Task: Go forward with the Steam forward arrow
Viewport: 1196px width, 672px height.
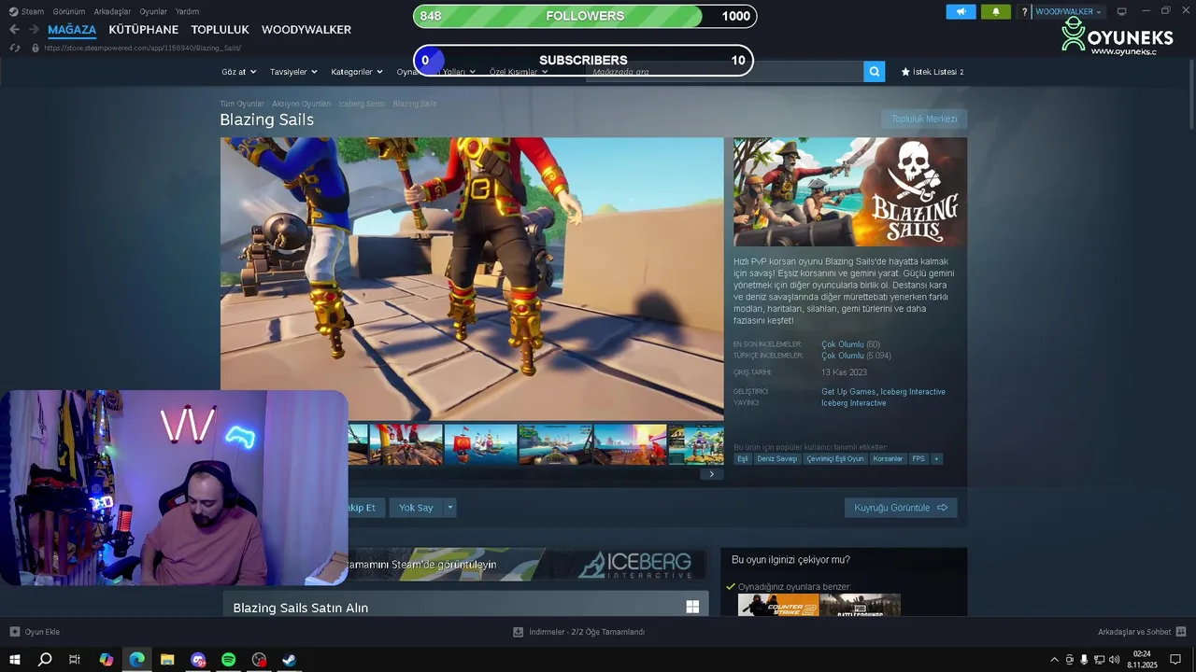Action: 34,30
